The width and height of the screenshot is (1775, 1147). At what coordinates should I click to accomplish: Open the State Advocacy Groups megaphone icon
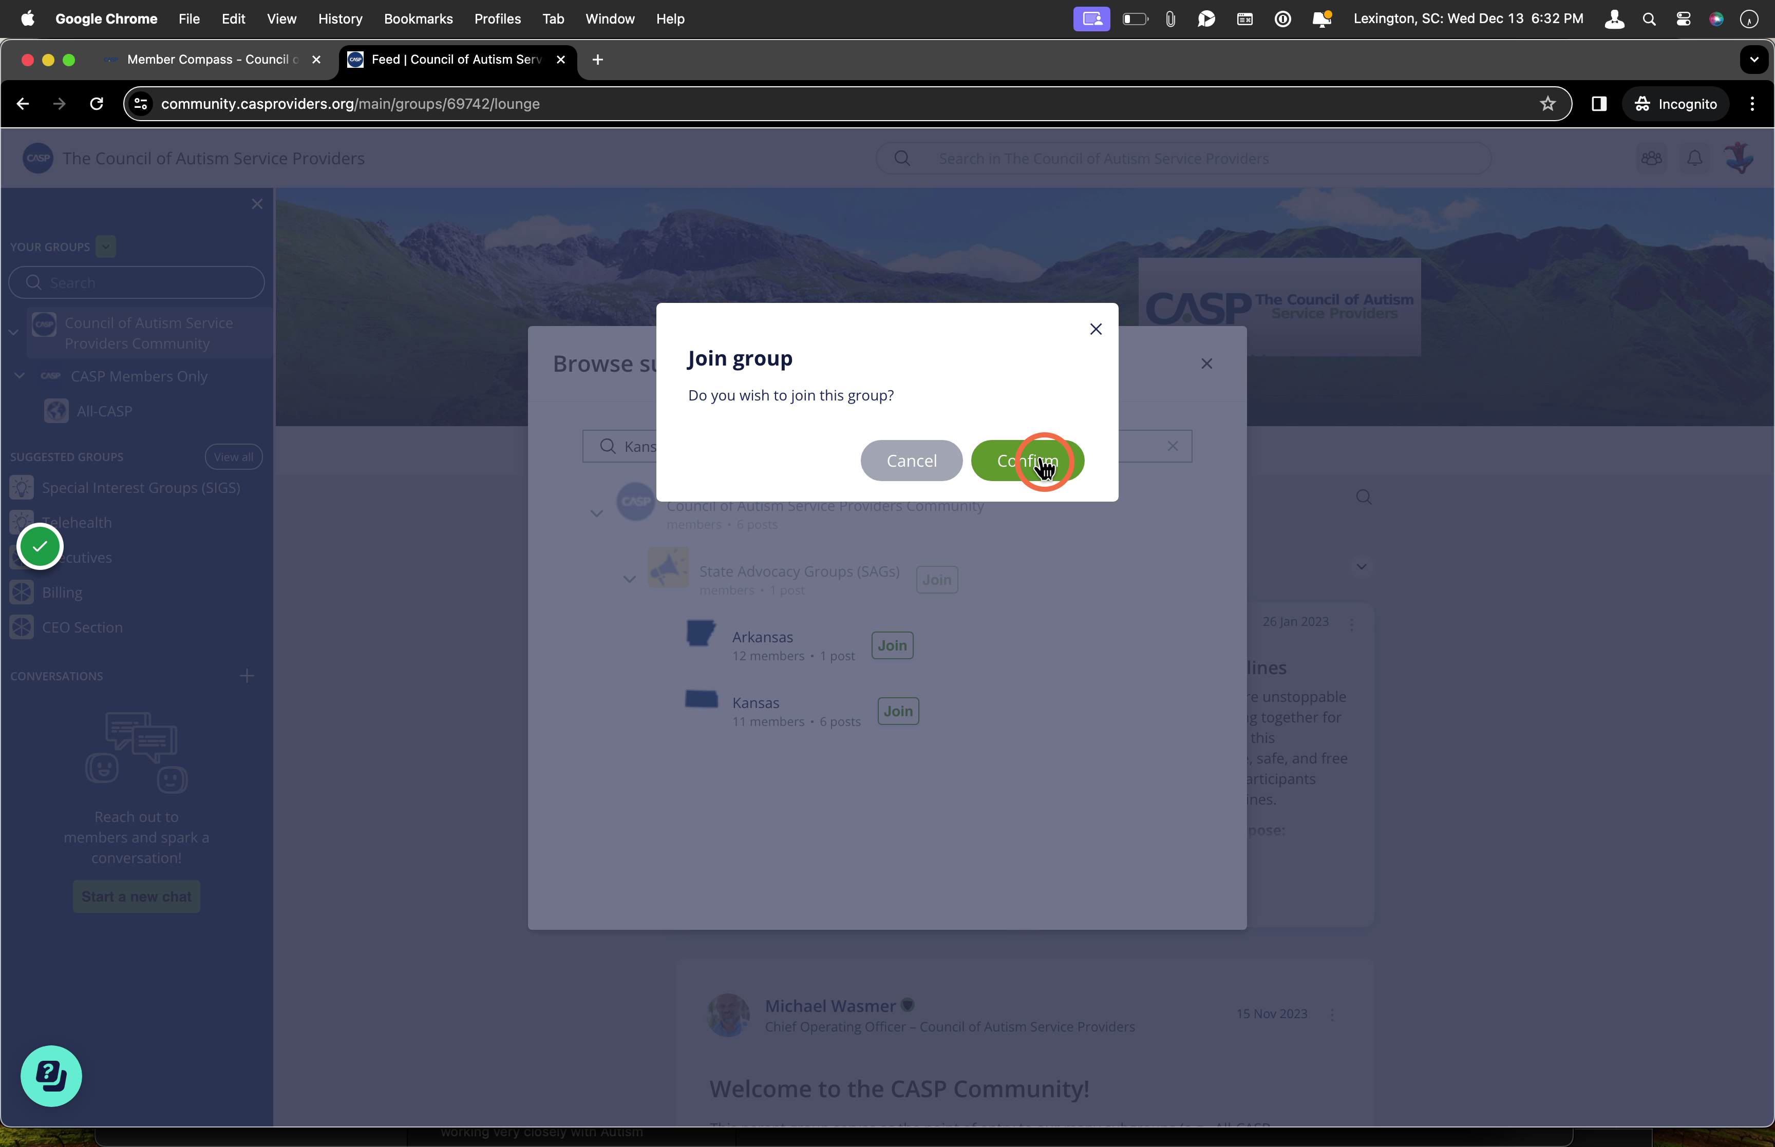tap(668, 567)
